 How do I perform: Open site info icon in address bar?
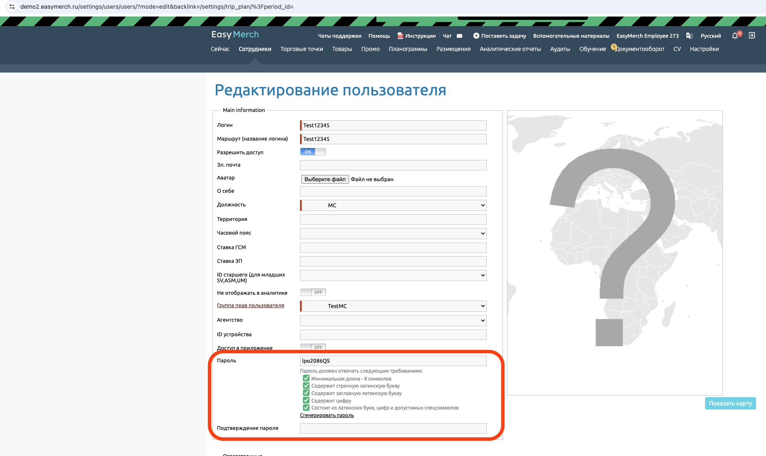coord(12,7)
